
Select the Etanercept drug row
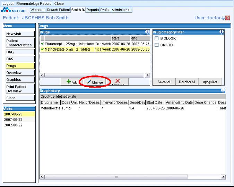pos(95,44)
